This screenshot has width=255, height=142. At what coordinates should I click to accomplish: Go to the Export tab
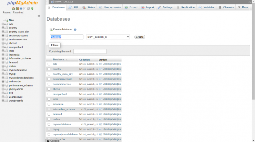(131, 7)
